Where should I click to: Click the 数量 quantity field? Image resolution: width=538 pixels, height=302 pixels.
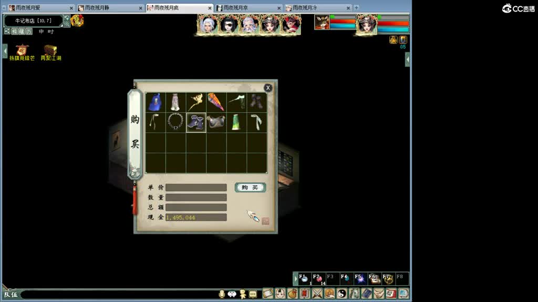pyautogui.click(x=196, y=198)
